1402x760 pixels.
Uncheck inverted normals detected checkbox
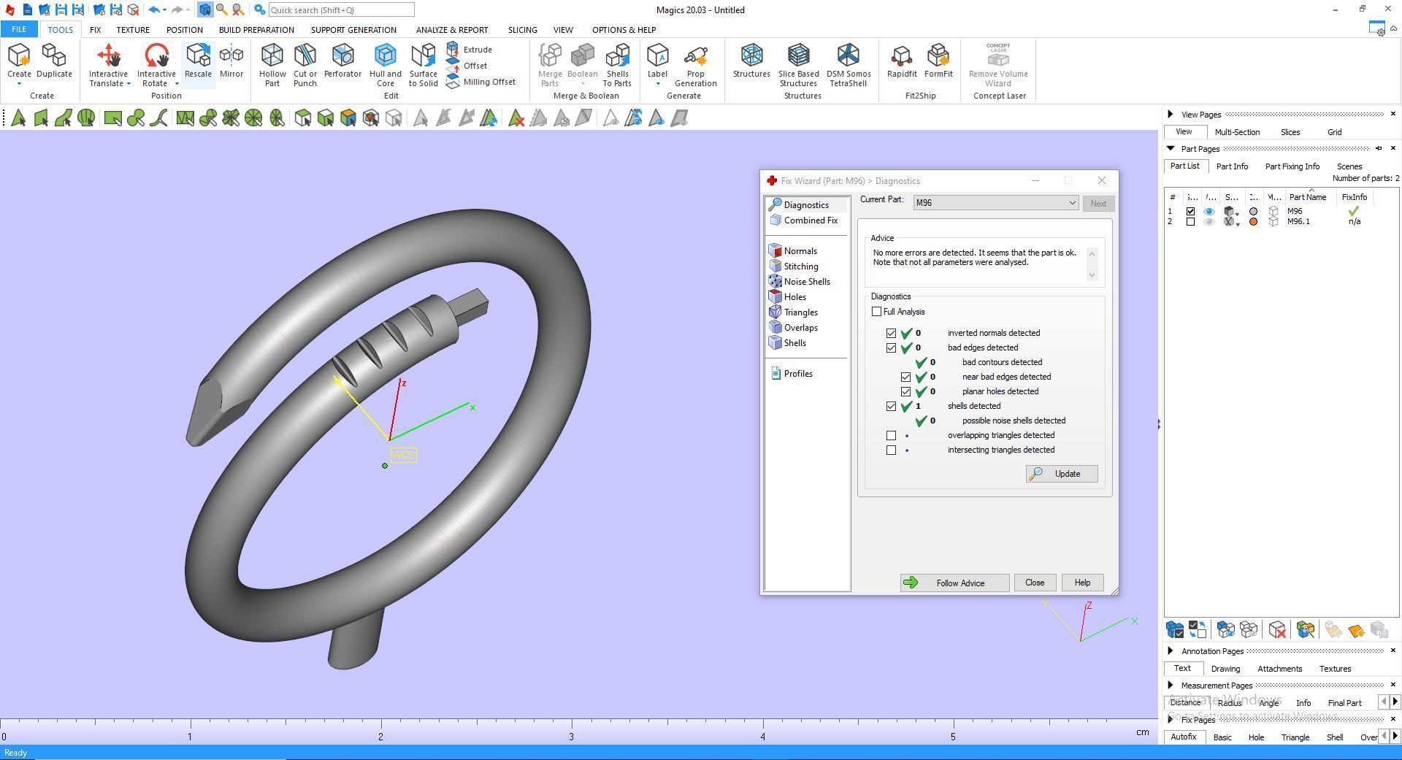(x=891, y=333)
